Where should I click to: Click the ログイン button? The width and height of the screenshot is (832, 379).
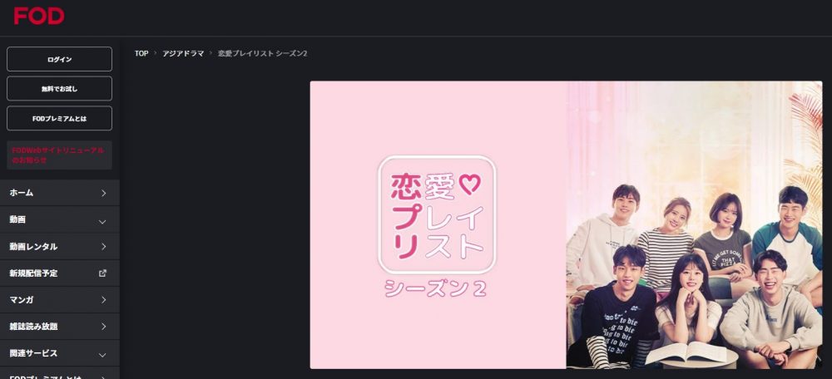(x=59, y=59)
